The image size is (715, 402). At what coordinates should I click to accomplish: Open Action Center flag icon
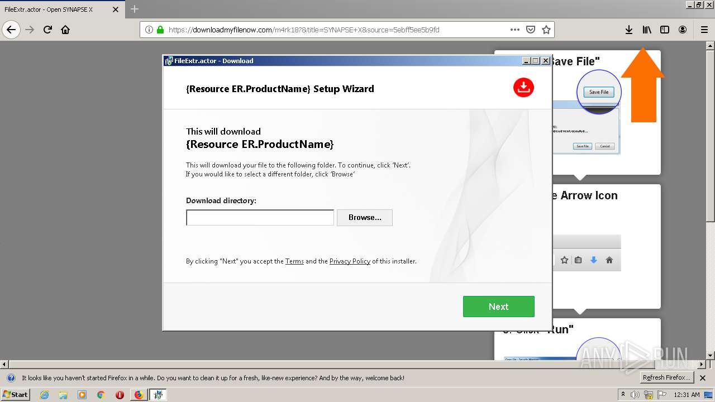pyautogui.click(x=662, y=395)
